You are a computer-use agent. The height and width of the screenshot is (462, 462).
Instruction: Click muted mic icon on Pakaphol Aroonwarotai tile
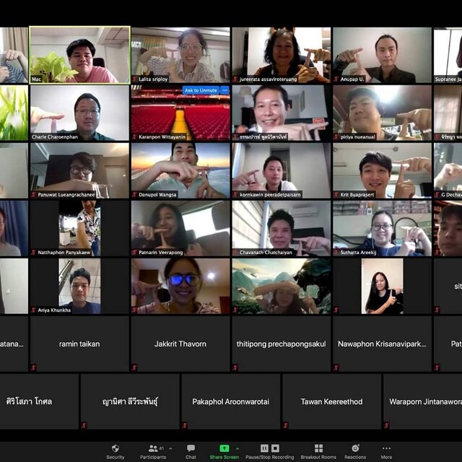point(185,425)
